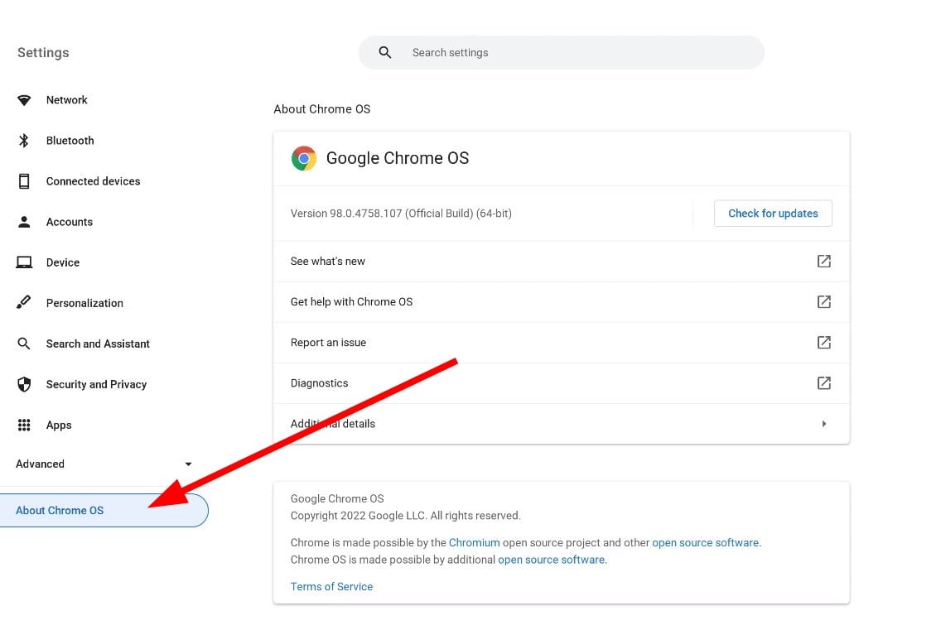The height and width of the screenshot is (625, 941).
Task: Open Search and Assistant settings
Action: coord(98,344)
